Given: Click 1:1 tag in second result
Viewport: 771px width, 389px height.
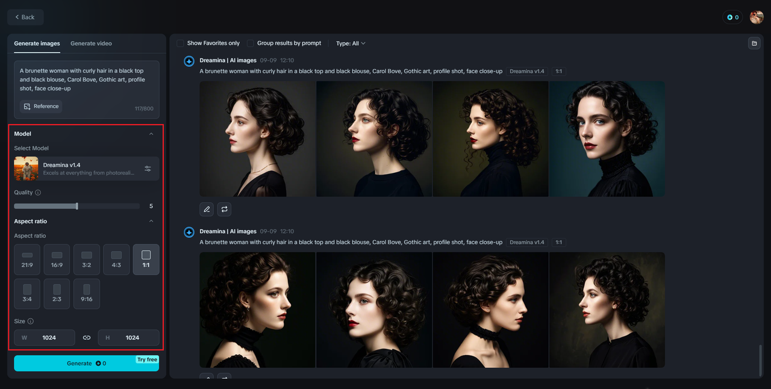Looking at the screenshot, I should [558, 242].
